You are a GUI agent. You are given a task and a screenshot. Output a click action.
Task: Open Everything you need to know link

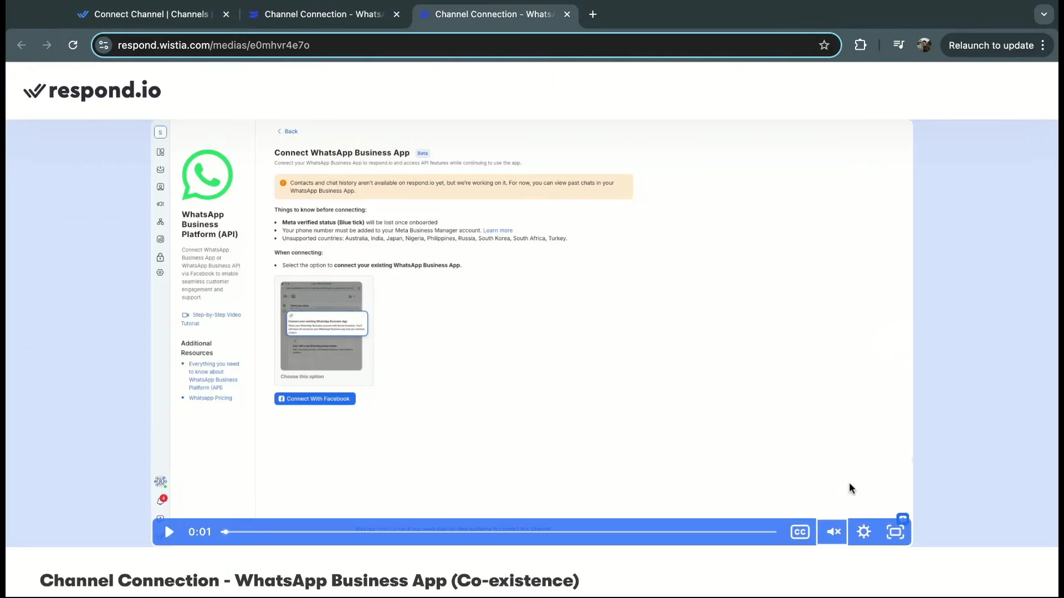pyautogui.click(x=214, y=376)
